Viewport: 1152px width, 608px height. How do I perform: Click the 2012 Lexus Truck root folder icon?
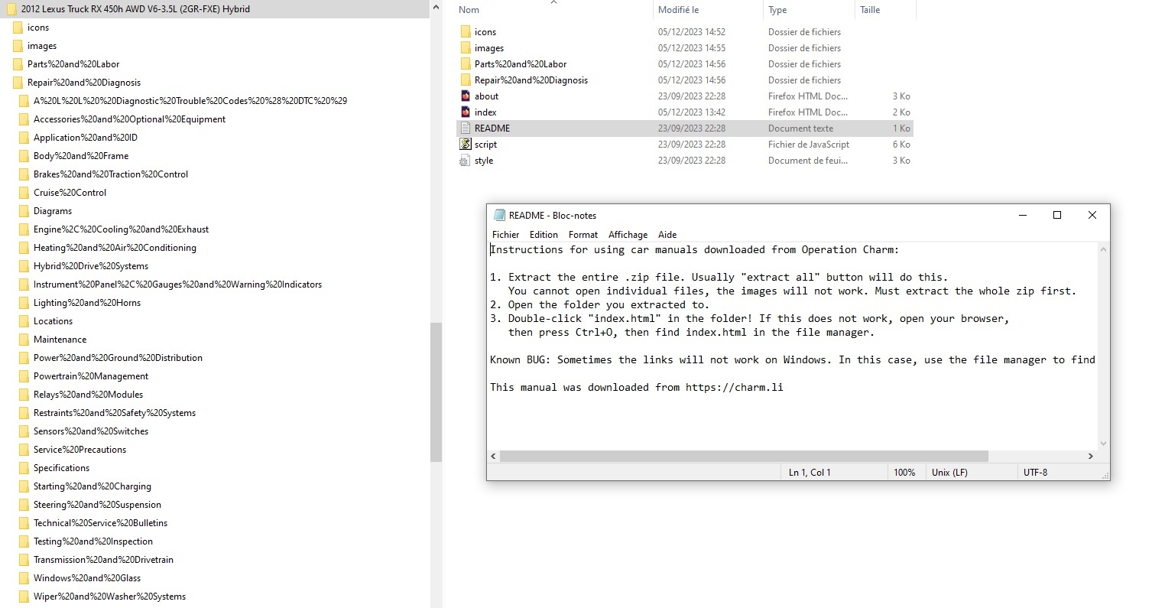tap(11, 9)
